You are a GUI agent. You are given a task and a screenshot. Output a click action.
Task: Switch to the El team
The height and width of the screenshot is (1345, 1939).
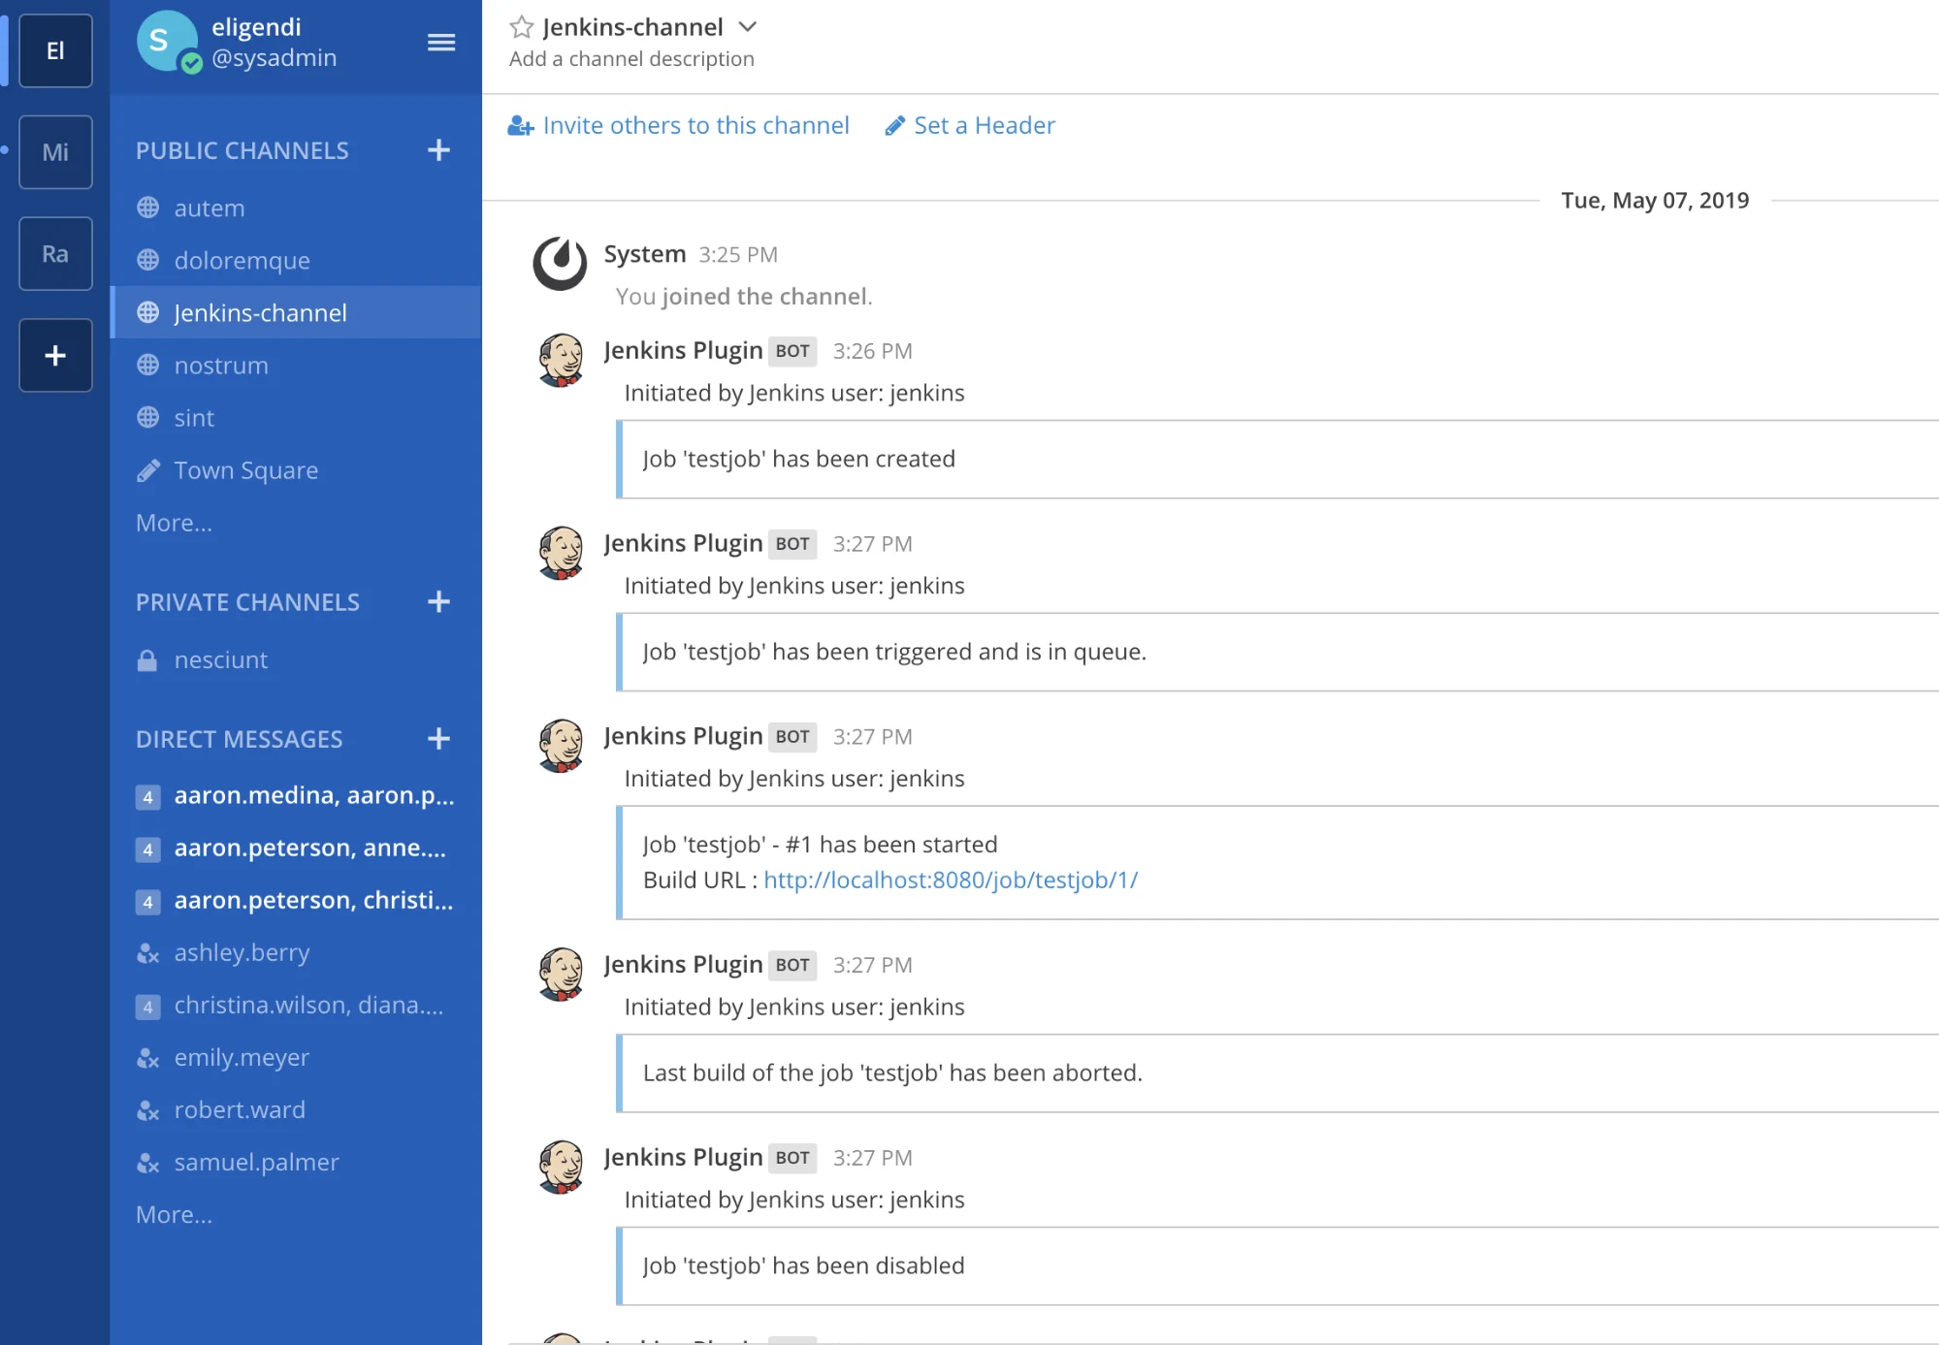55,50
